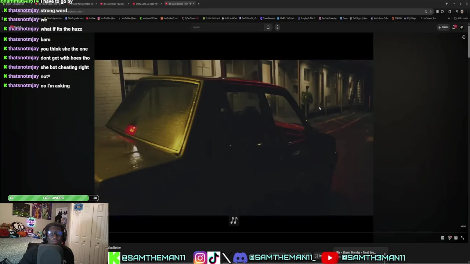Toggle subtitles CC on video player
The width and height of the screenshot is (470, 264).
[x=443, y=238]
